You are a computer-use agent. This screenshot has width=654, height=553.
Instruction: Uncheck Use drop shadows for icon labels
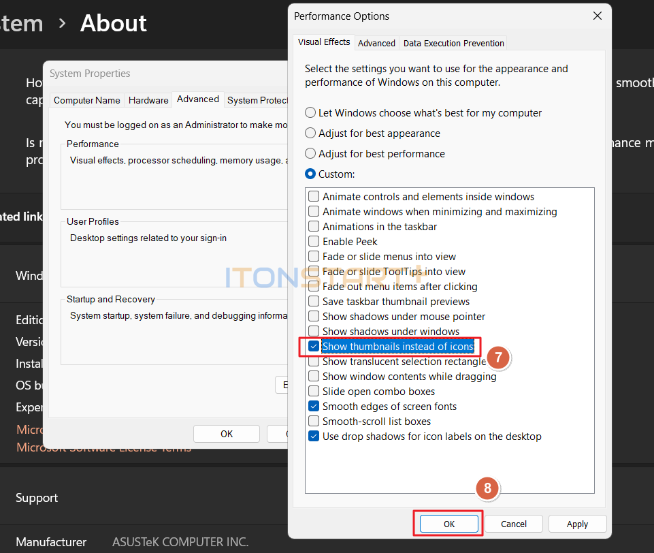314,437
